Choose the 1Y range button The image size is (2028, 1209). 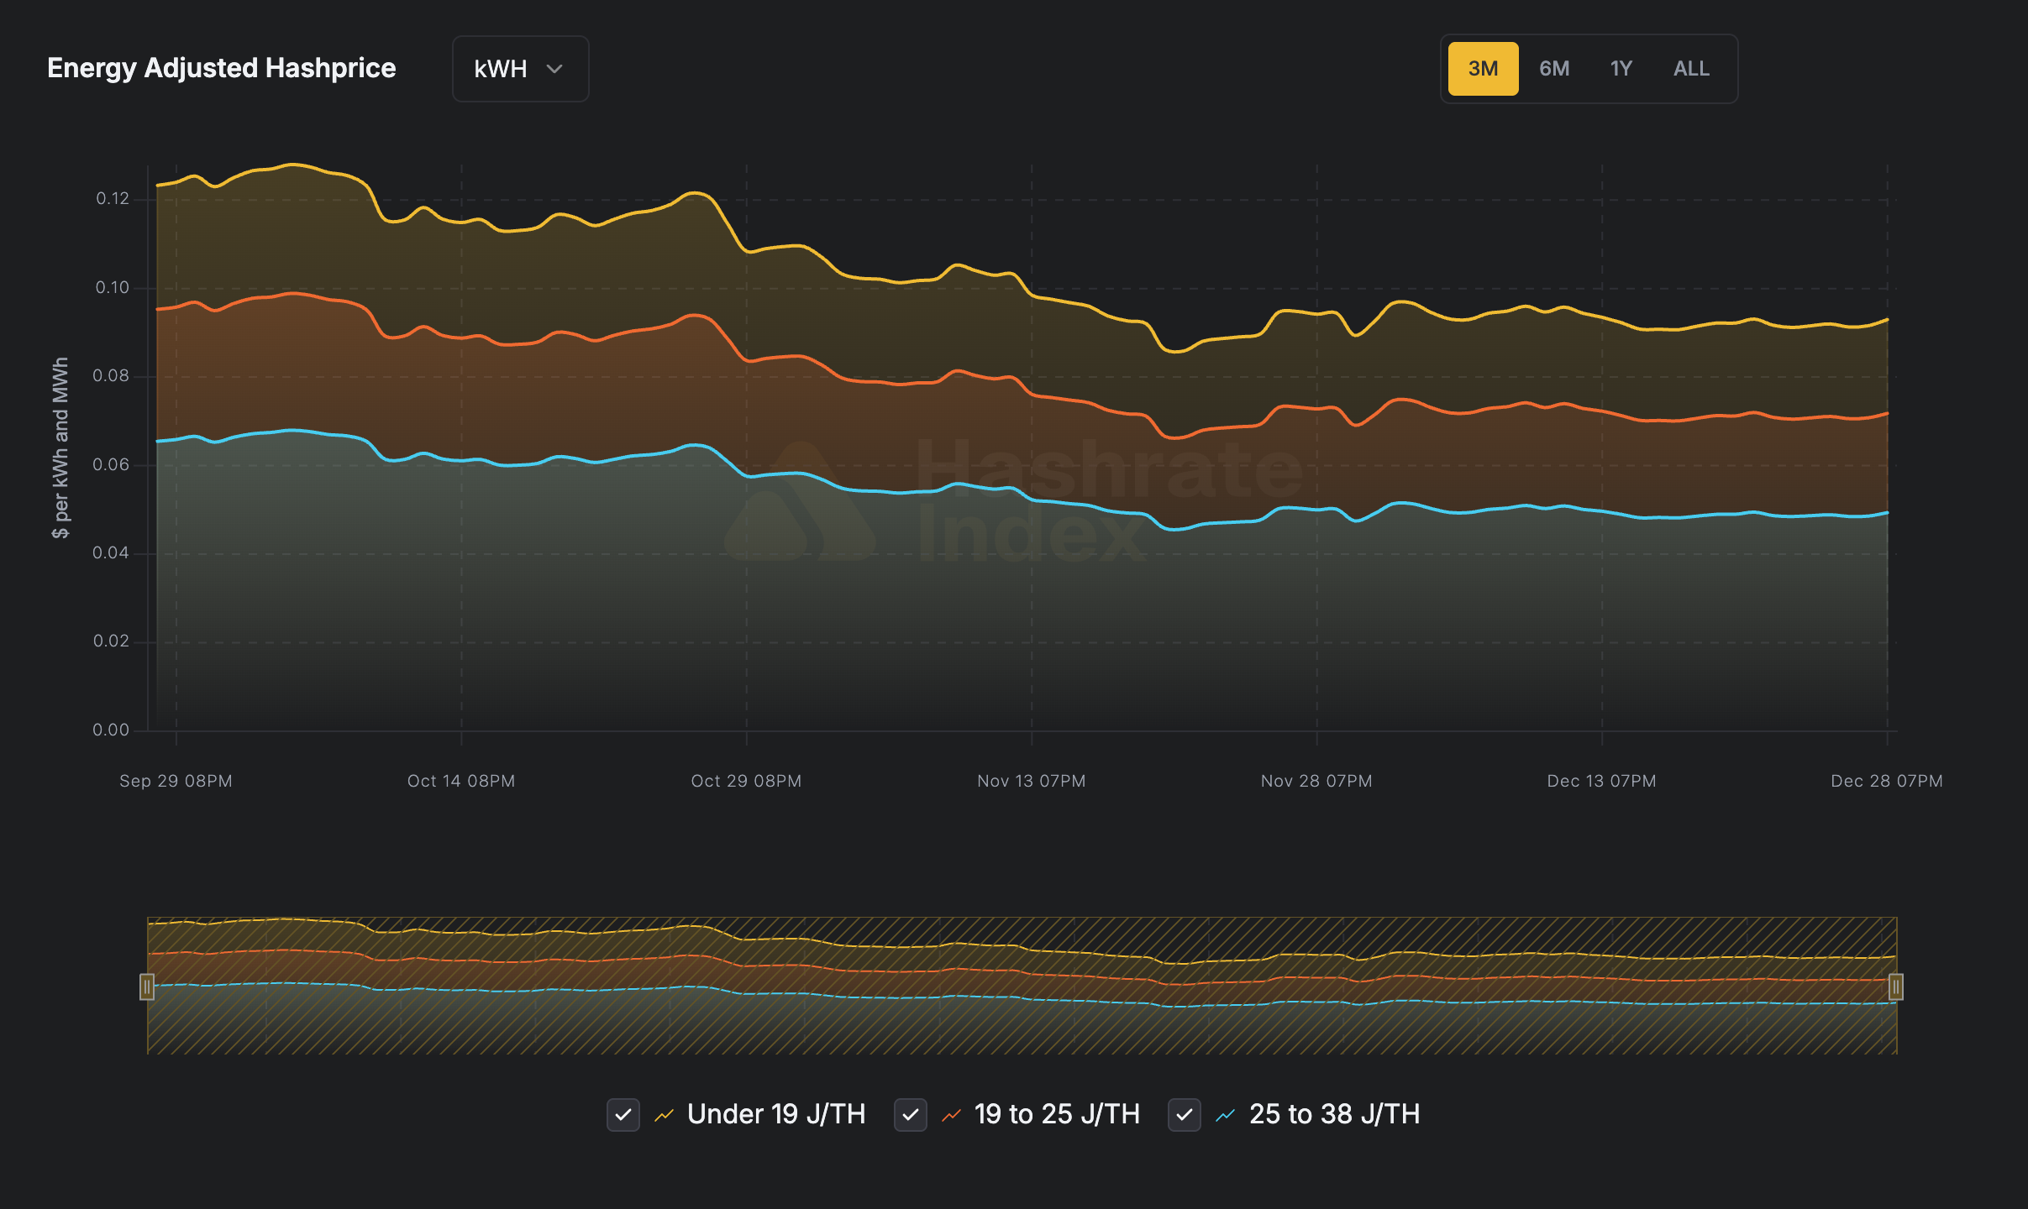click(x=1621, y=69)
